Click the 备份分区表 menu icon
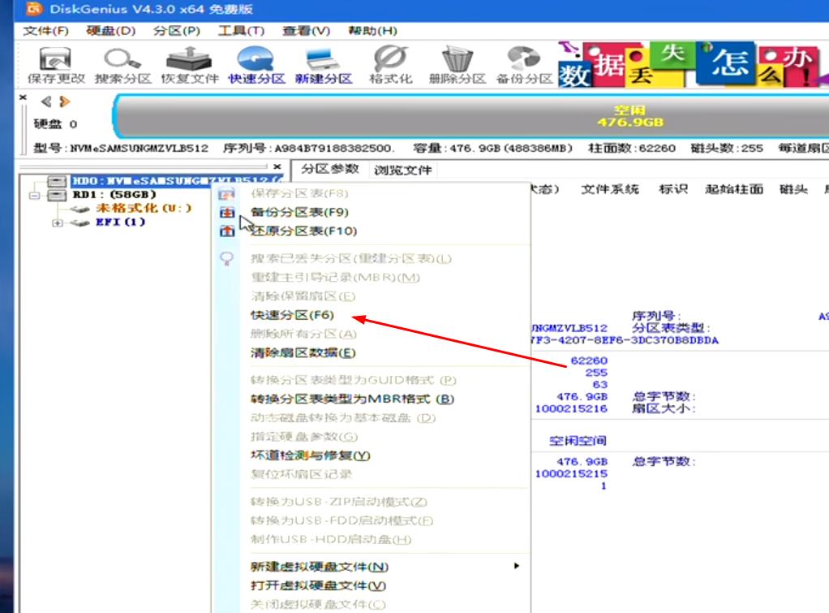The image size is (829, 613). 227,212
